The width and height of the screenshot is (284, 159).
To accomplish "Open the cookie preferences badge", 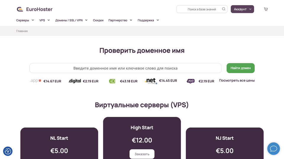I will click(x=8, y=151).
